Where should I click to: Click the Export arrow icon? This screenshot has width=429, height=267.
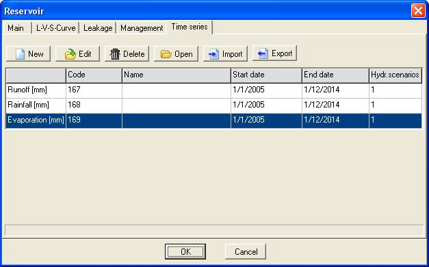point(263,53)
